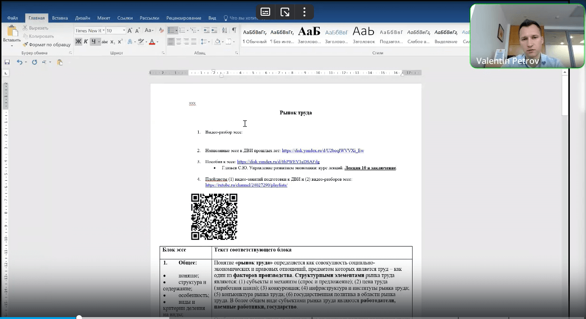Screen dimensions: 586x319
Task: Click the red font color swatch
Action: click(152, 42)
